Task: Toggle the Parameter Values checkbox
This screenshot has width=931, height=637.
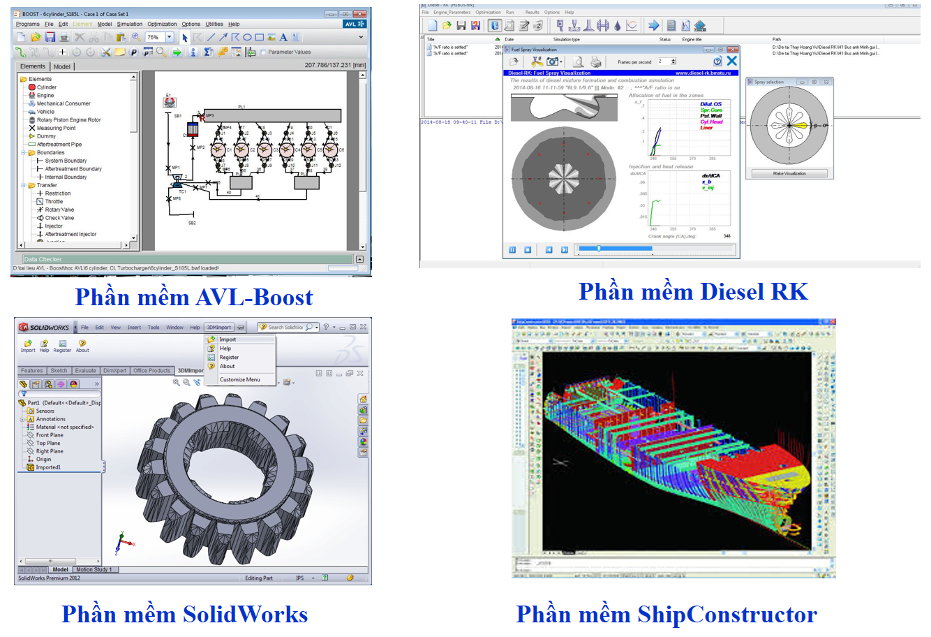Action: point(263,52)
